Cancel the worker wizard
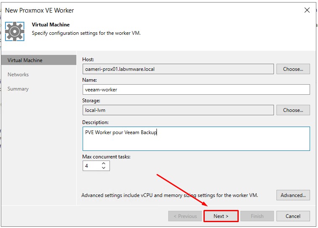The width and height of the screenshot is (318, 228). [293, 216]
